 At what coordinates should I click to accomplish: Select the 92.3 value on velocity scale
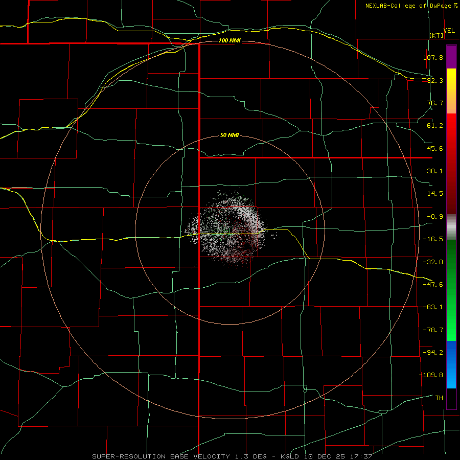pos(435,80)
